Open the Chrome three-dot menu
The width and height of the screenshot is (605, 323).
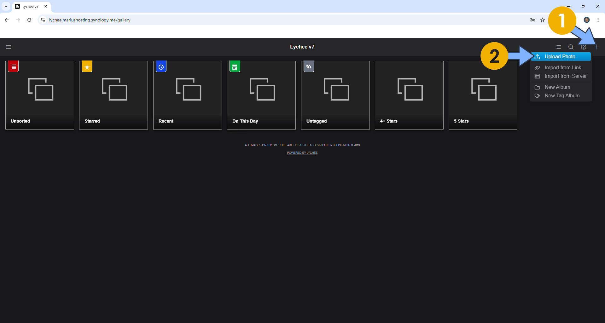[x=598, y=20]
